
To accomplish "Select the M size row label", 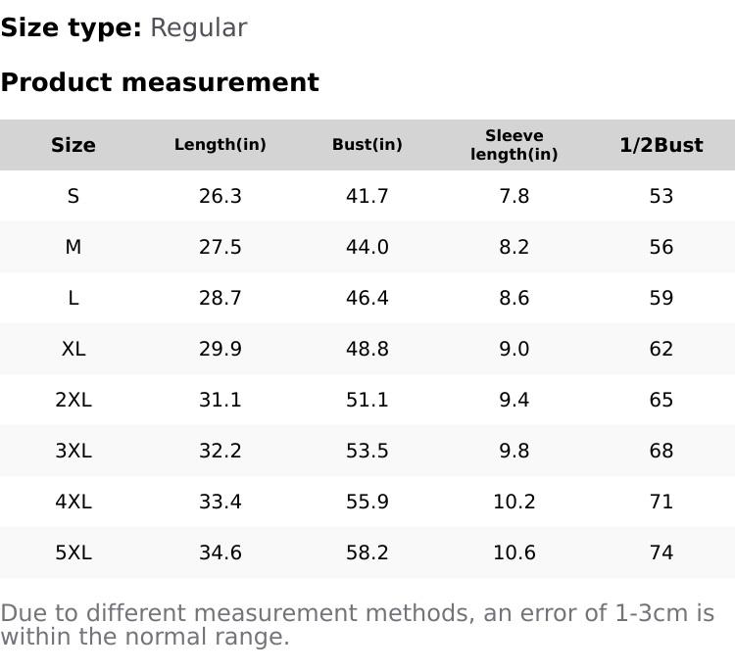I will point(73,247).
